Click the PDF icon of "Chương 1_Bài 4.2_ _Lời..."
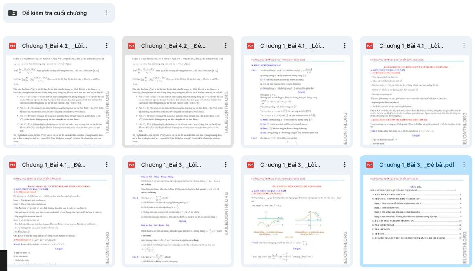This screenshot has height=271, width=475. pos(13,46)
